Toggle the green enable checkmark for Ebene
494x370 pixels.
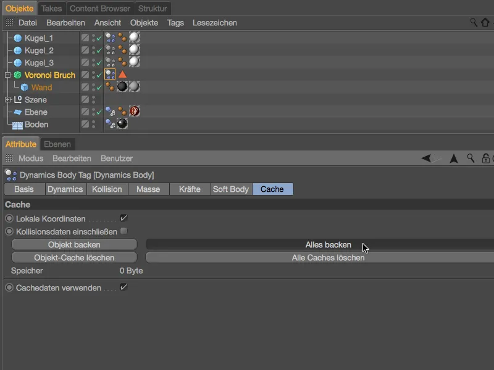click(x=99, y=112)
